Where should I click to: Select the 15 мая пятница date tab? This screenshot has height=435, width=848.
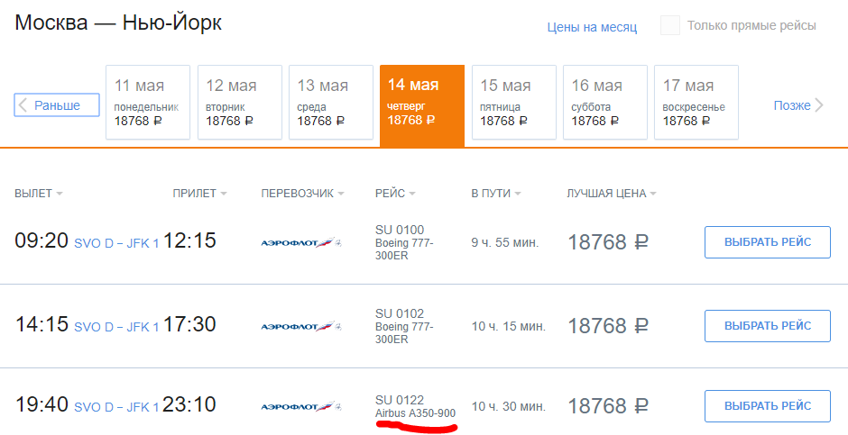514,103
